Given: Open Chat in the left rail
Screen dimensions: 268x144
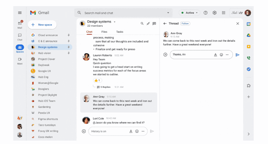Looking at the screenshot, I should (x=20, y=37).
